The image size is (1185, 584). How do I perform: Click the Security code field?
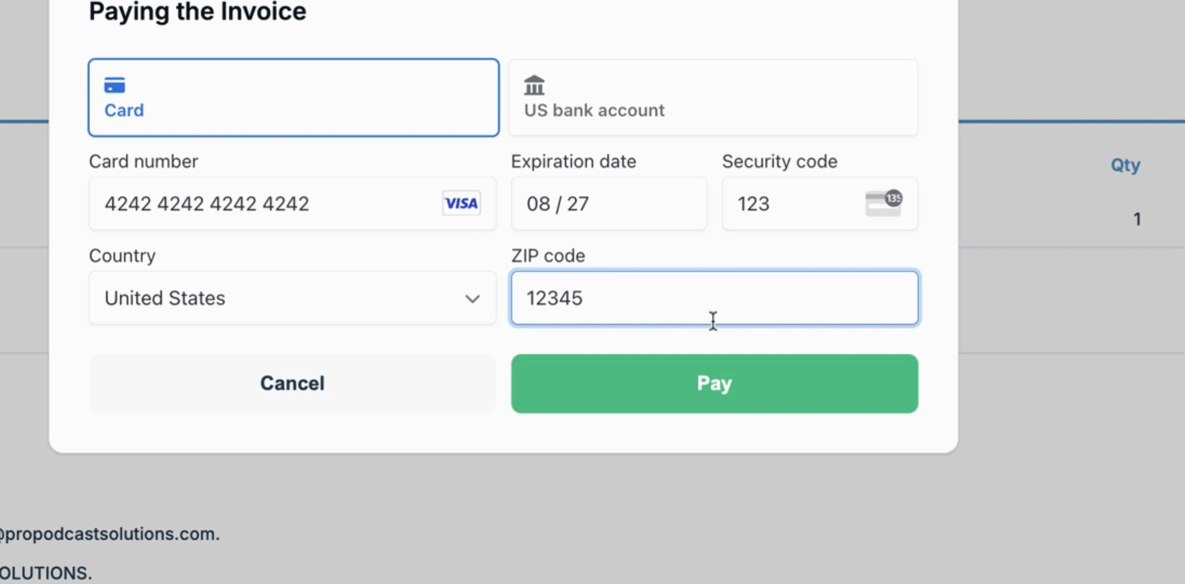tap(820, 204)
